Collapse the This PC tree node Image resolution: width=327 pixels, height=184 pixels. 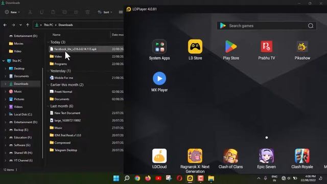tap(4, 61)
